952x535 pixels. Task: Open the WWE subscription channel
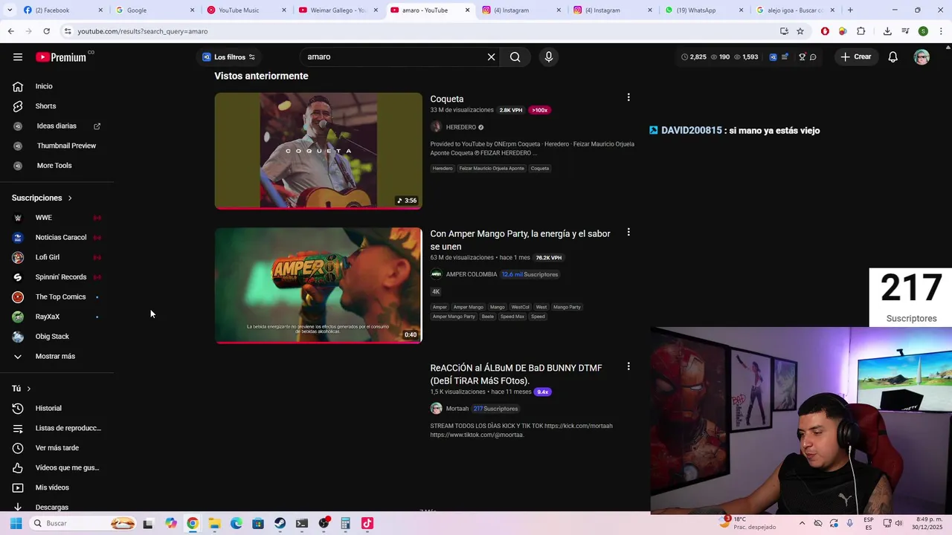click(43, 218)
